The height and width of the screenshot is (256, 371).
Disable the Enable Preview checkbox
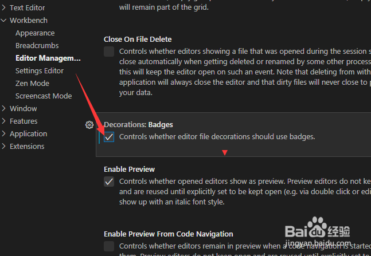(109, 182)
